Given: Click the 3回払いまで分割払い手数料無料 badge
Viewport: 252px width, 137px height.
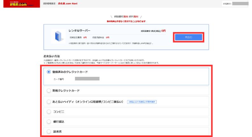Looking at the screenshot, I should (x=142, y=102).
